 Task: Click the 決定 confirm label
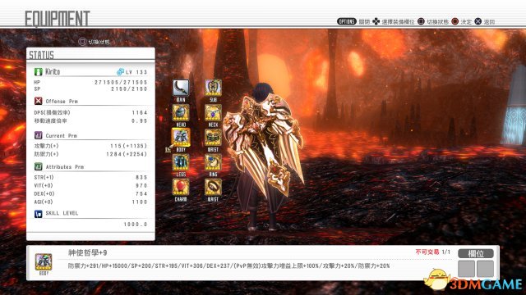coord(466,22)
